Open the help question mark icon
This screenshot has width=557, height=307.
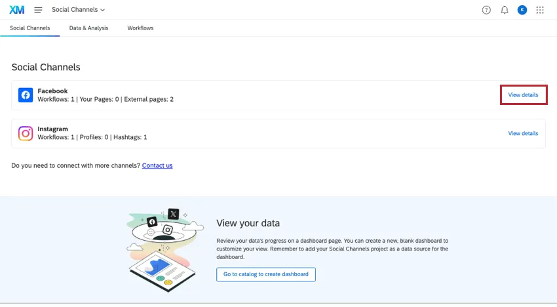pos(486,10)
